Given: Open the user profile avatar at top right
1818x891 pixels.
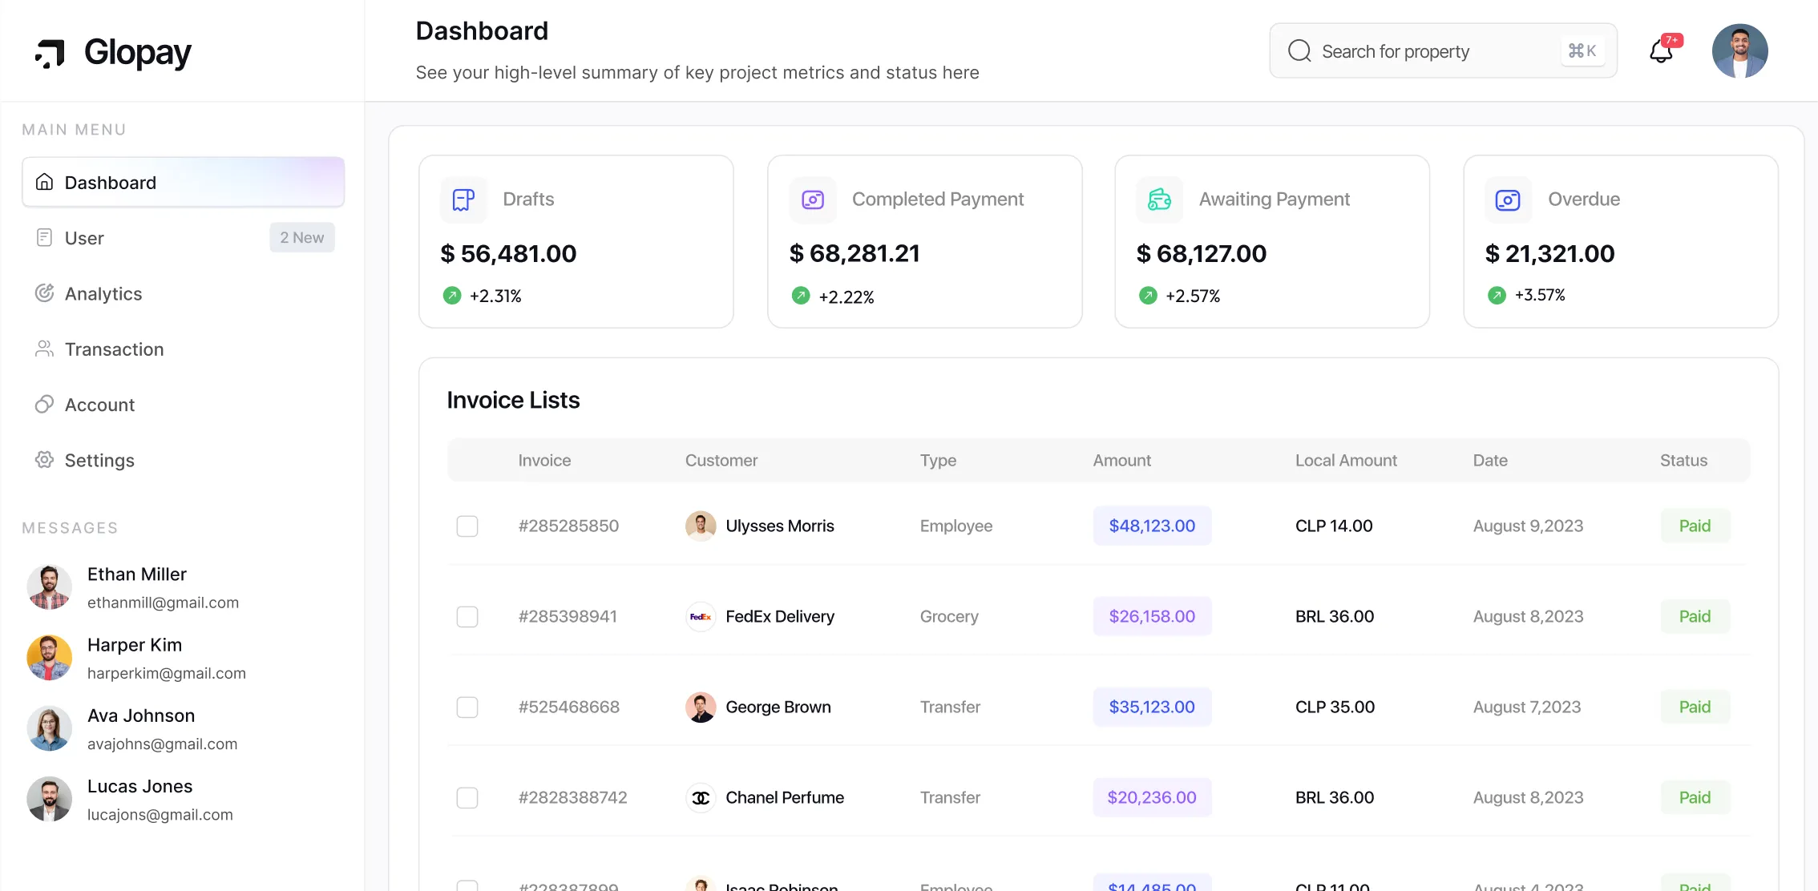Looking at the screenshot, I should pyautogui.click(x=1739, y=51).
